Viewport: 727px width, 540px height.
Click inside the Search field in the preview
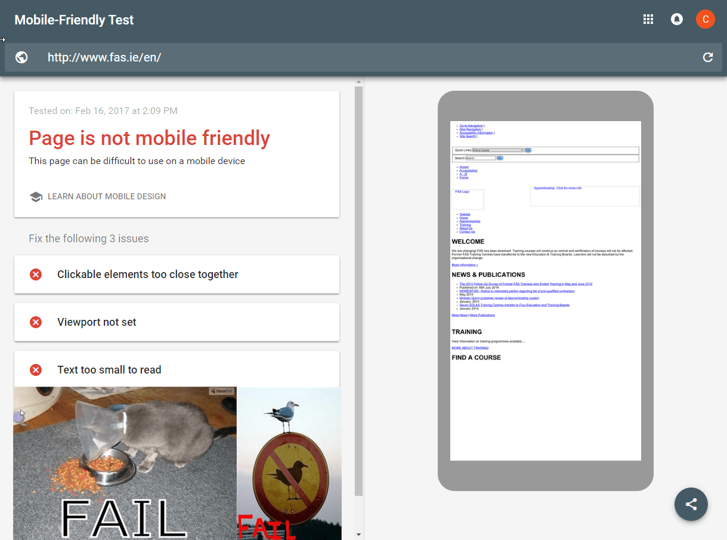[481, 158]
